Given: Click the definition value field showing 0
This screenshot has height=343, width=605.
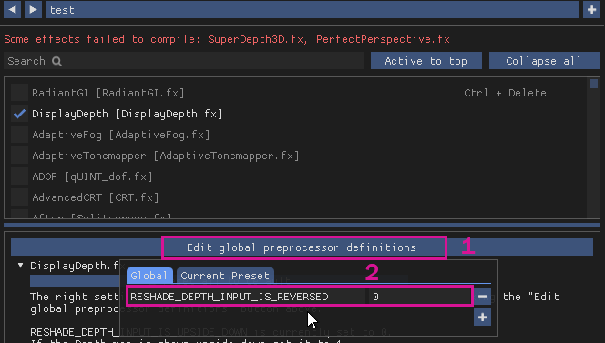Looking at the screenshot, I should (420, 297).
